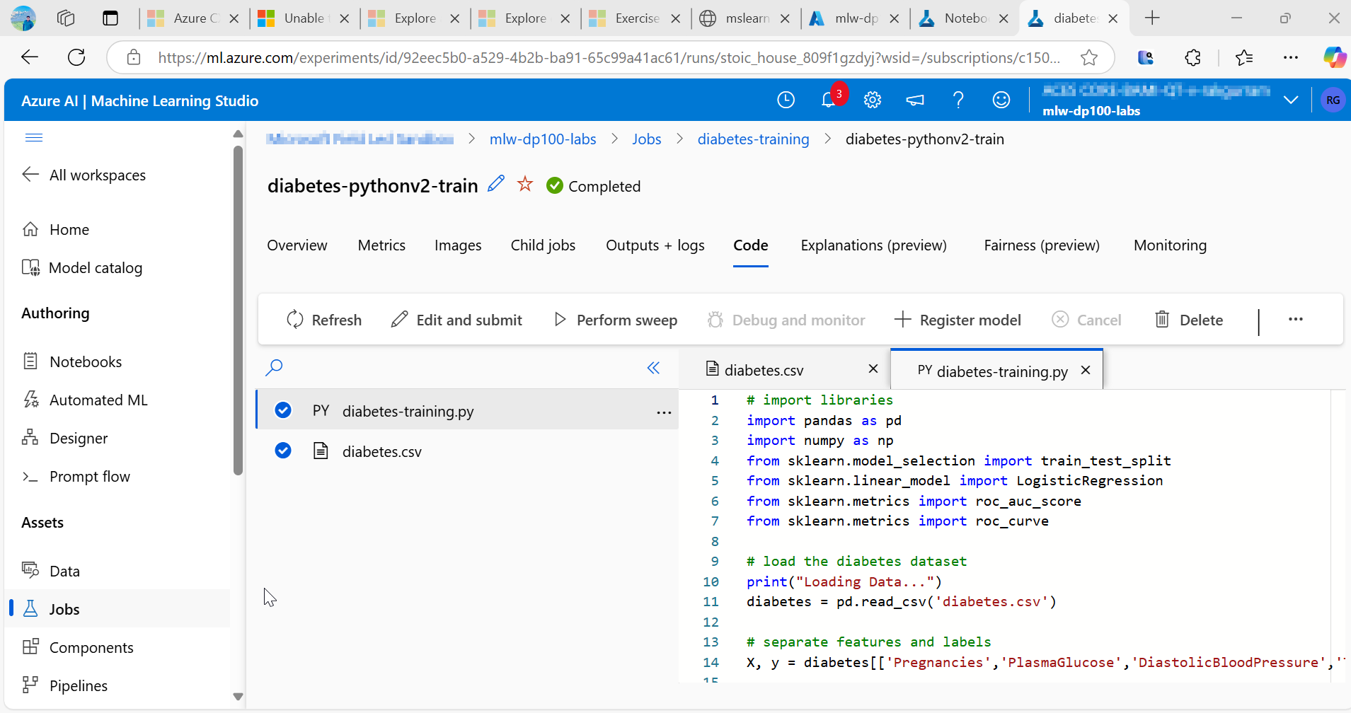Toggle the hamburger navigation menu

[x=34, y=137]
